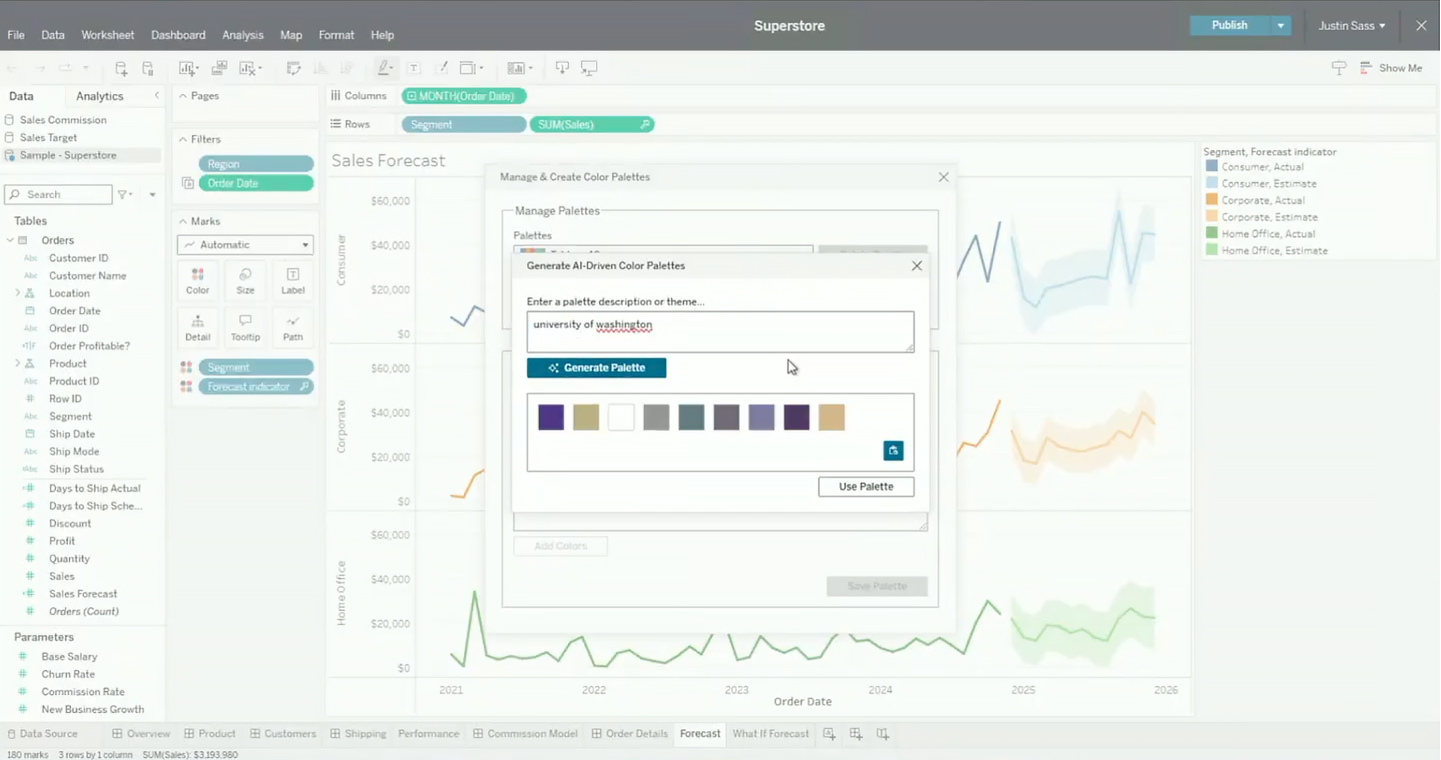This screenshot has height=760, width=1441.
Task: Click the palette description text box
Action: [720, 332]
